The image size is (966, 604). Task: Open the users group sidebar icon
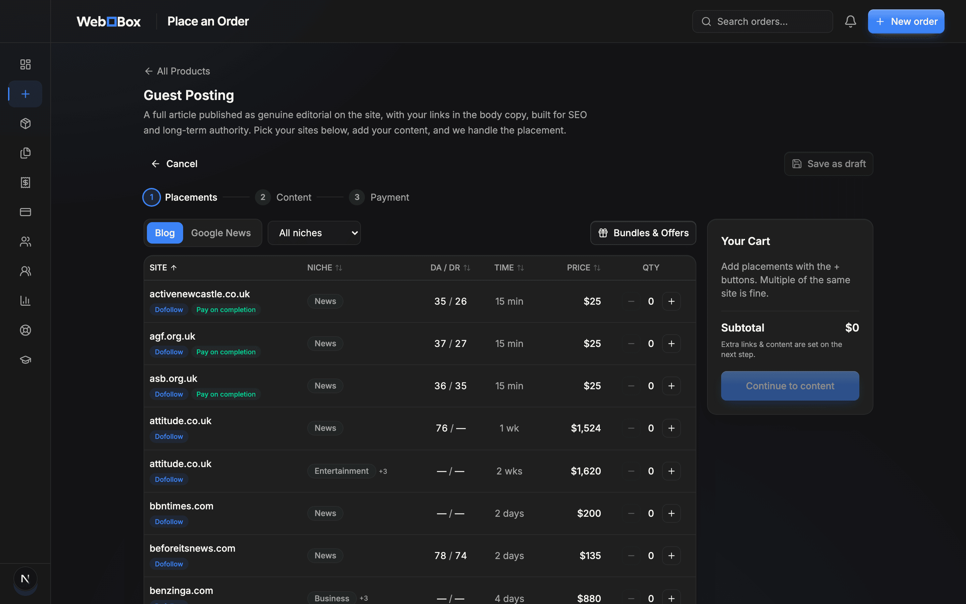[x=25, y=241]
